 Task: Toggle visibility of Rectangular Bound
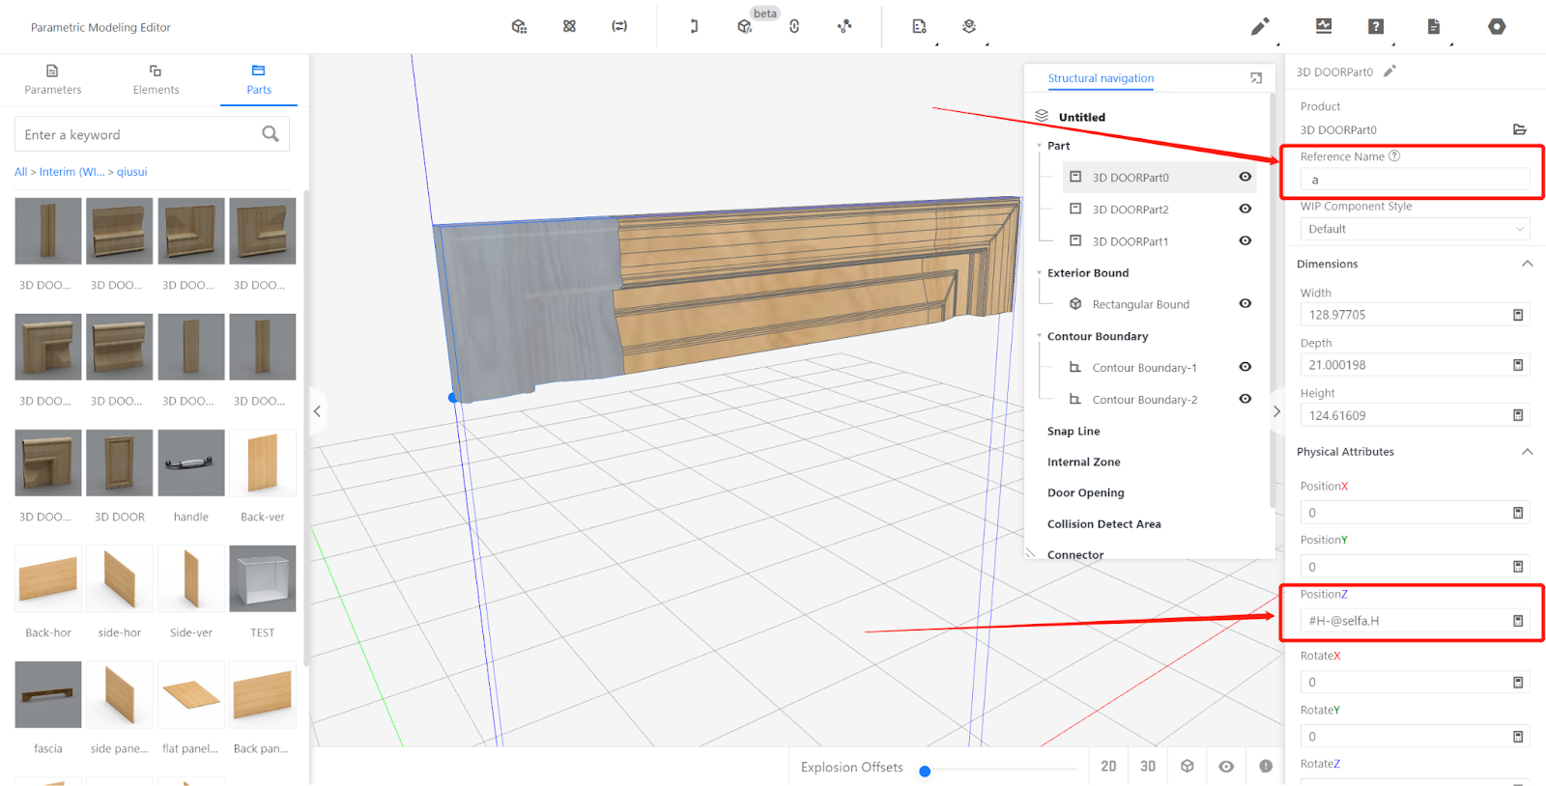click(x=1245, y=304)
